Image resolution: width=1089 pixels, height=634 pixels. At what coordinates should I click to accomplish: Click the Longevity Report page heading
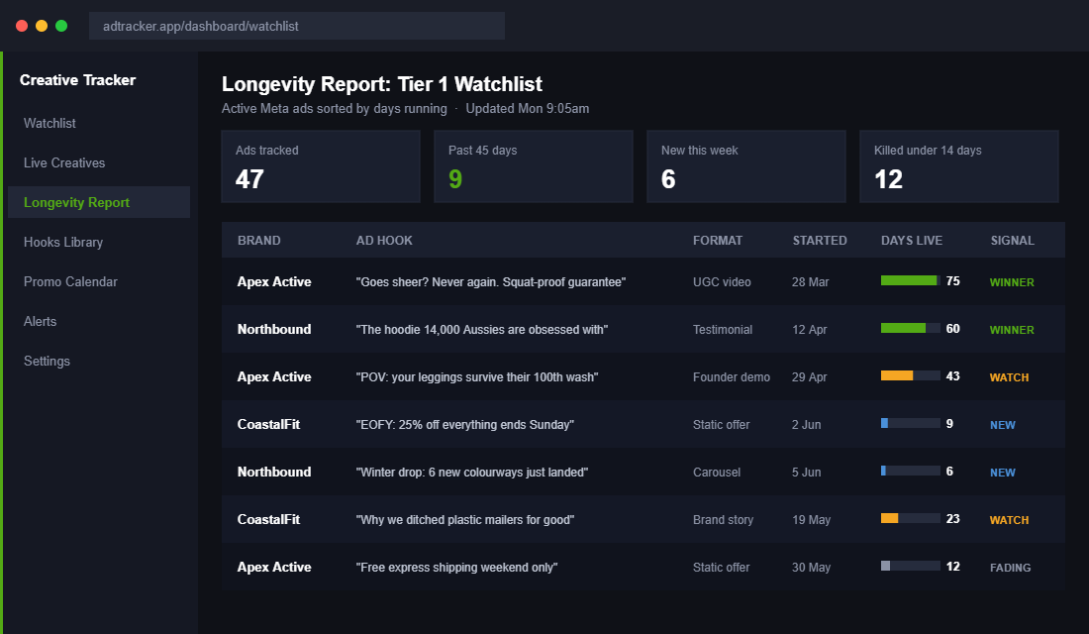(382, 84)
